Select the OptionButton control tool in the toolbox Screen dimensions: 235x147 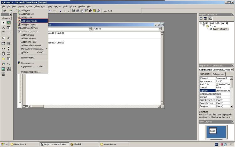(8, 38)
